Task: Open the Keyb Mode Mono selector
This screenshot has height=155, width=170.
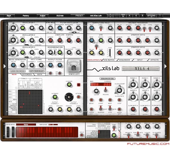Action: [x=26, y=125]
